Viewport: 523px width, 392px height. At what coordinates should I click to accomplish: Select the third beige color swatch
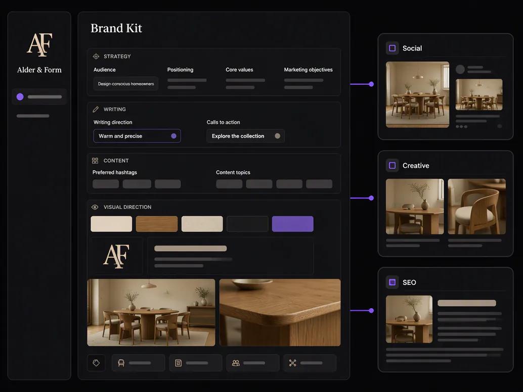click(x=202, y=224)
